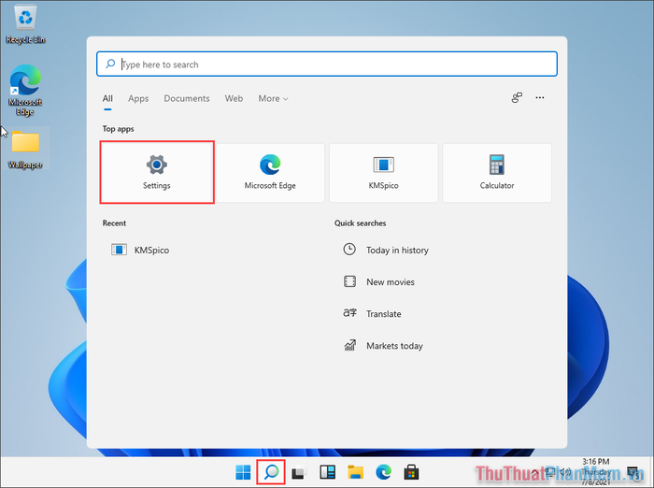Select the Wallpaper folder on the desktop
This screenshot has height=488, width=654.
click(25, 149)
